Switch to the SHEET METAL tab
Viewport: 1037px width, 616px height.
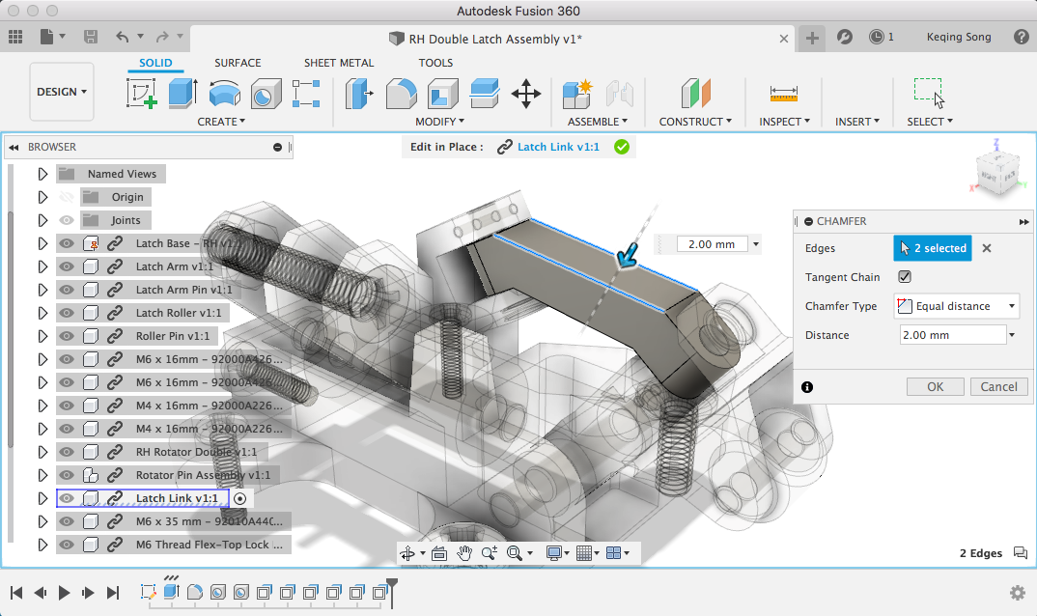tap(339, 63)
